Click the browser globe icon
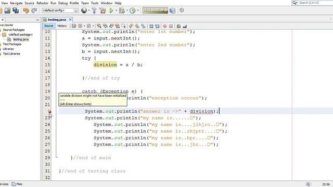Image resolution: width=333 pixels, height=187 pixels. tap(84, 10)
